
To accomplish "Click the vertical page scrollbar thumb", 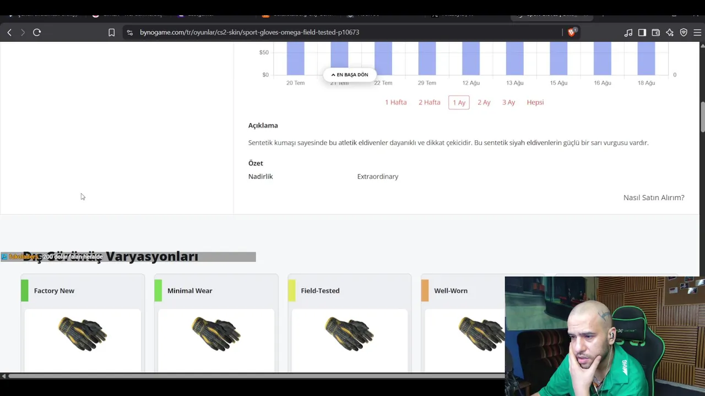I will pos(702,117).
